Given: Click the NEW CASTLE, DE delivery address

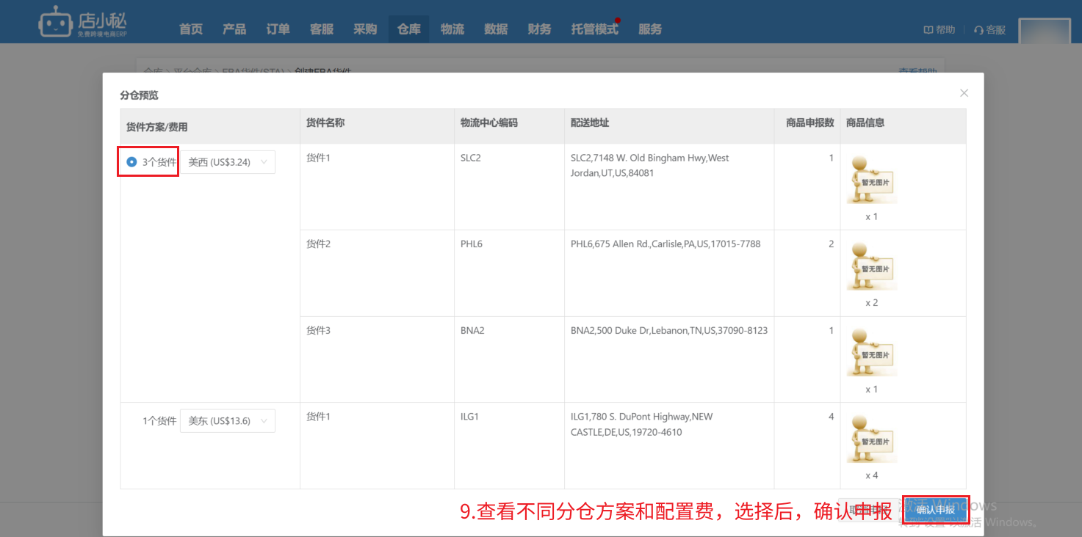Looking at the screenshot, I should [642, 425].
